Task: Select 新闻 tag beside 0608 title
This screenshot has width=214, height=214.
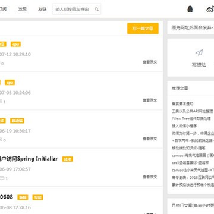Action: 23,197
